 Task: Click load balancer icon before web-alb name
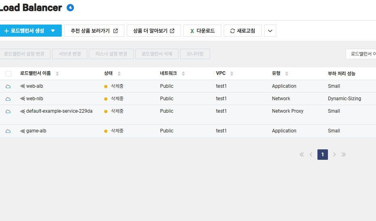click(23, 86)
